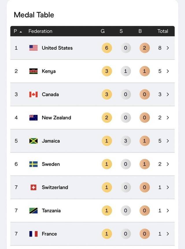This screenshot has height=249, width=185.
Task: Click the Switzerland flag icon
Action: [x=34, y=187]
